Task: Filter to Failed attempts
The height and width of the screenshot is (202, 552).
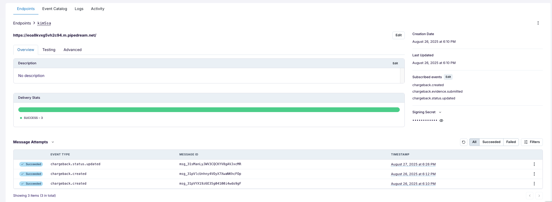Action: point(511,142)
